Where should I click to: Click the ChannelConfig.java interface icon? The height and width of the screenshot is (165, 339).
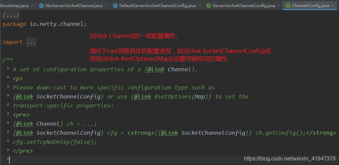click(288, 6)
